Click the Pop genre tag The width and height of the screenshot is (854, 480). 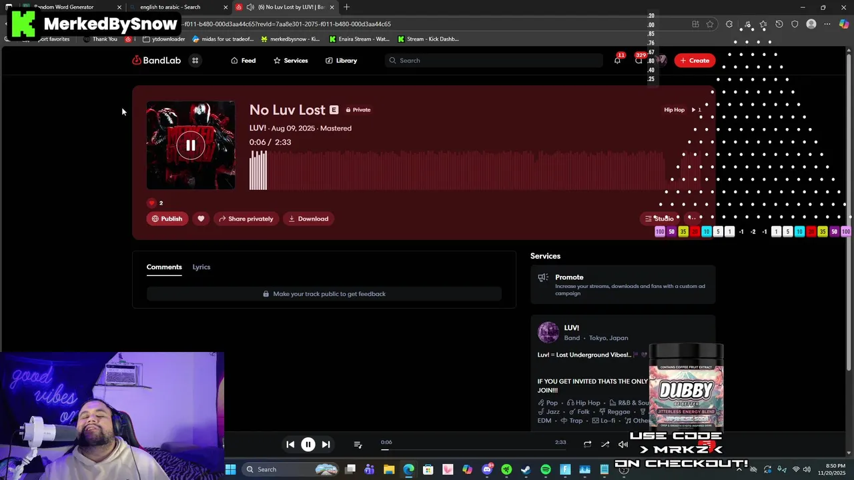(548, 403)
